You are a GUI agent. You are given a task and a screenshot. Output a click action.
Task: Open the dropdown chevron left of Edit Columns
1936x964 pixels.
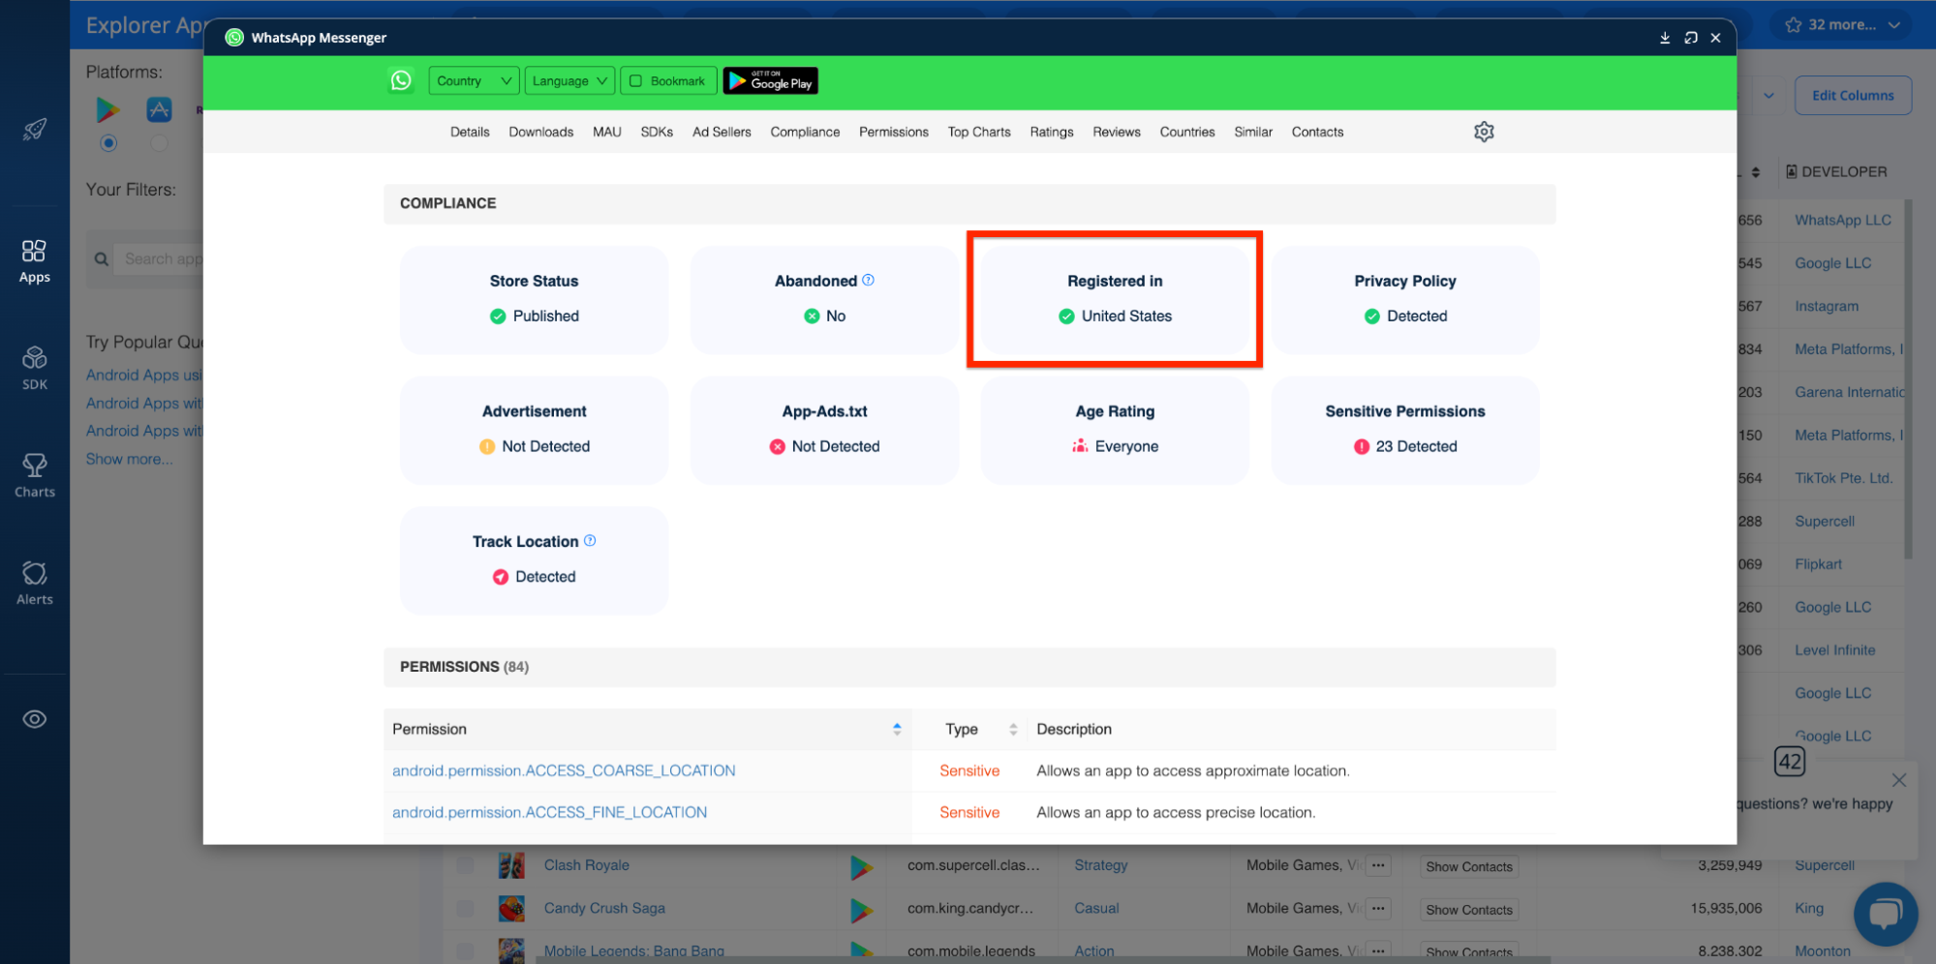point(1768,96)
